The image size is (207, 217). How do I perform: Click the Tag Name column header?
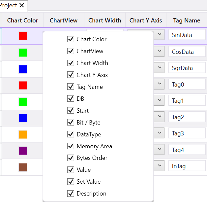click(x=187, y=20)
